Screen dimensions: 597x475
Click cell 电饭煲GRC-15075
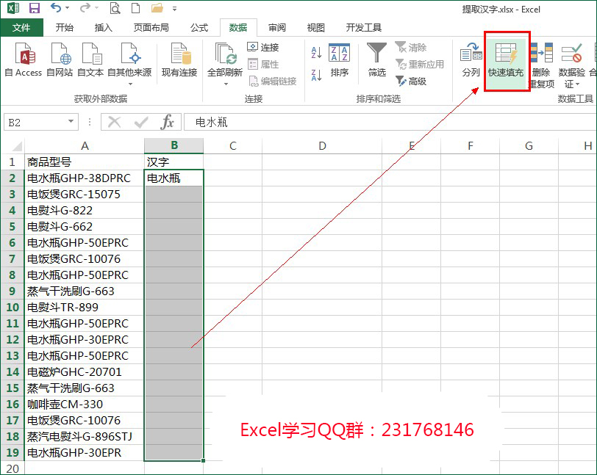coord(85,195)
